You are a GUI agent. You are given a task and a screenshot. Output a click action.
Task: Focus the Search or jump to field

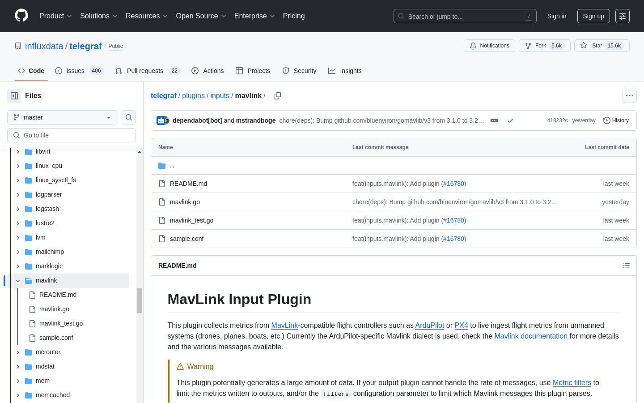tap(465, 16)
